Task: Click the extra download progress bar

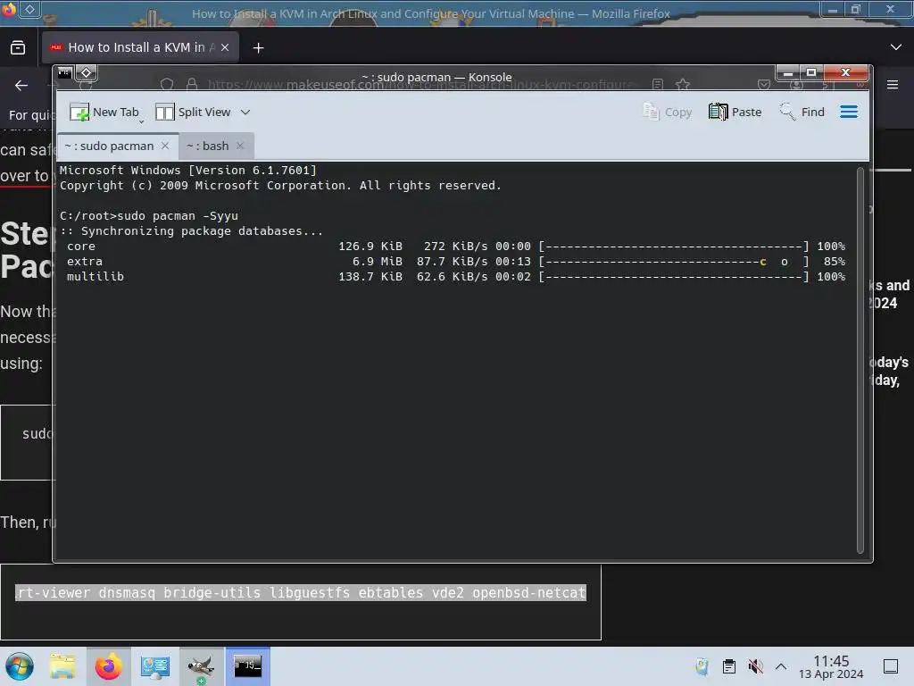Action: [x=673, y=262]
